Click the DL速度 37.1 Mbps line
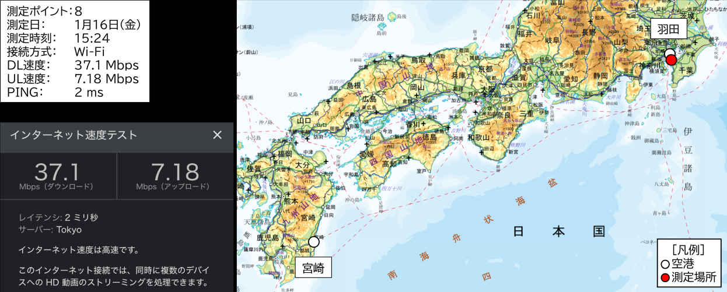727x292 pixels. (x=72, y=65)
